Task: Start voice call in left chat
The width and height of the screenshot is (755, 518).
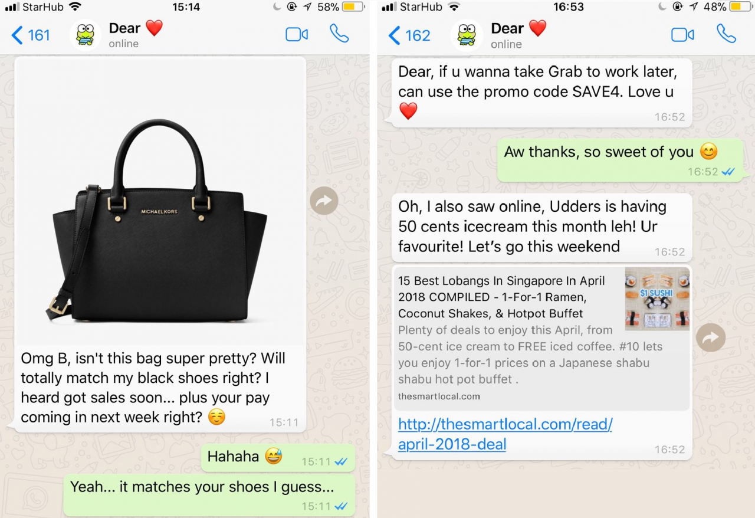Action: click(339, 34)
